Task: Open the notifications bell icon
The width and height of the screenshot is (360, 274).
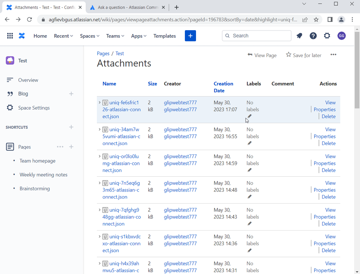Action: point(299,36)
